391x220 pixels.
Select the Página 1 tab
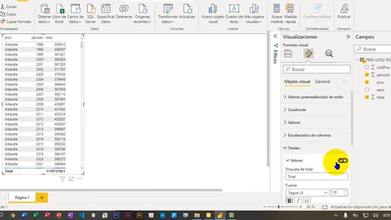(x=22, y=197)
